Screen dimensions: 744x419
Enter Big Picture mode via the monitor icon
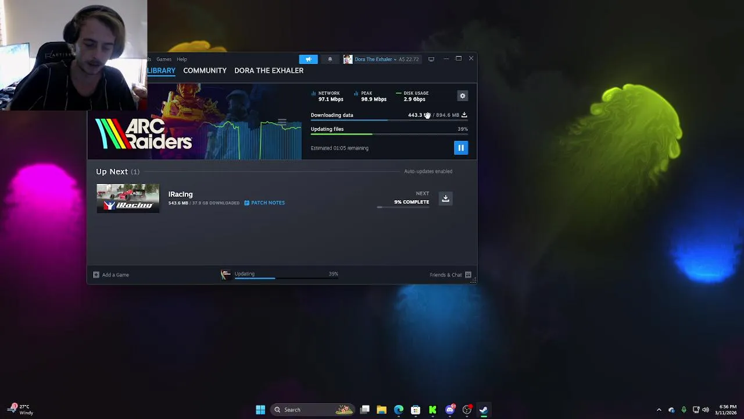click(x=431, y=59)
